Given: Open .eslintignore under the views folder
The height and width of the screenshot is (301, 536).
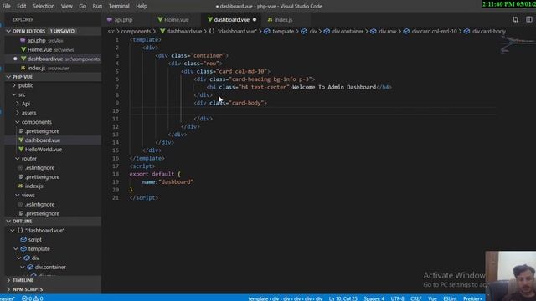Looking at the screenshot, I should coord(39,204).
